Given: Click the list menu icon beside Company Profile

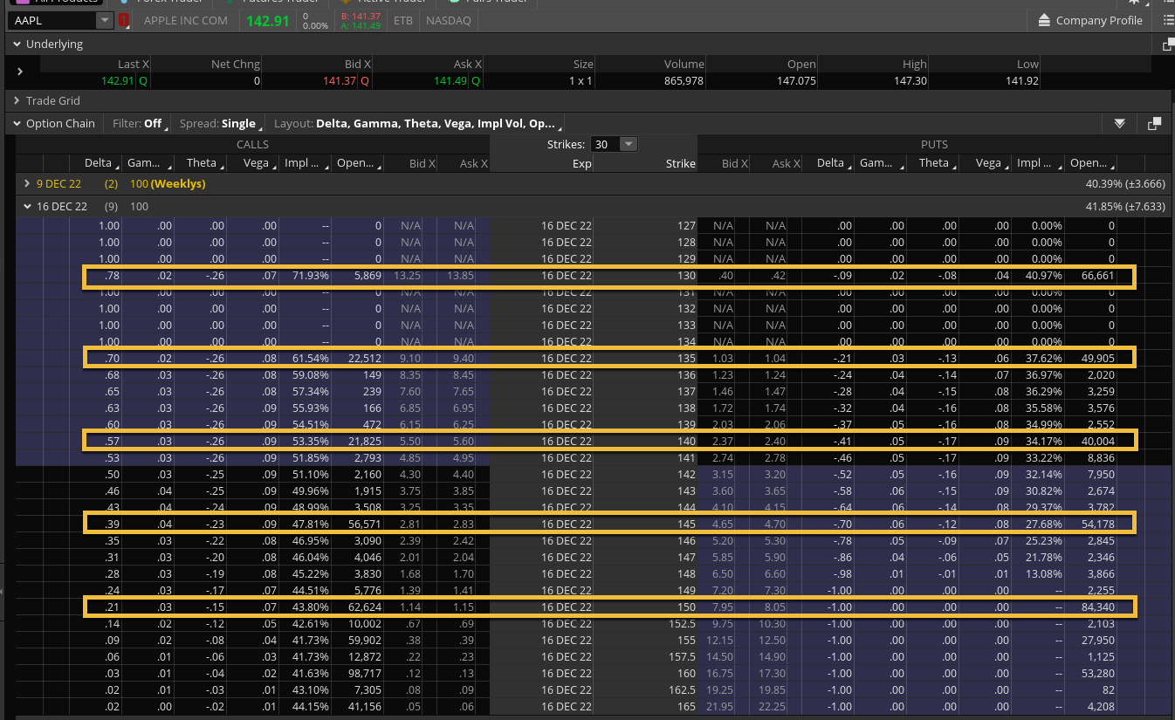Looking at the screenshot, I should [1169, 20].
